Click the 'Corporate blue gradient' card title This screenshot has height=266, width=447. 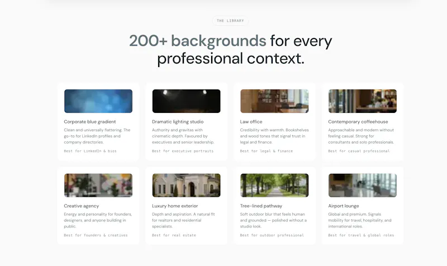point(90,122)
